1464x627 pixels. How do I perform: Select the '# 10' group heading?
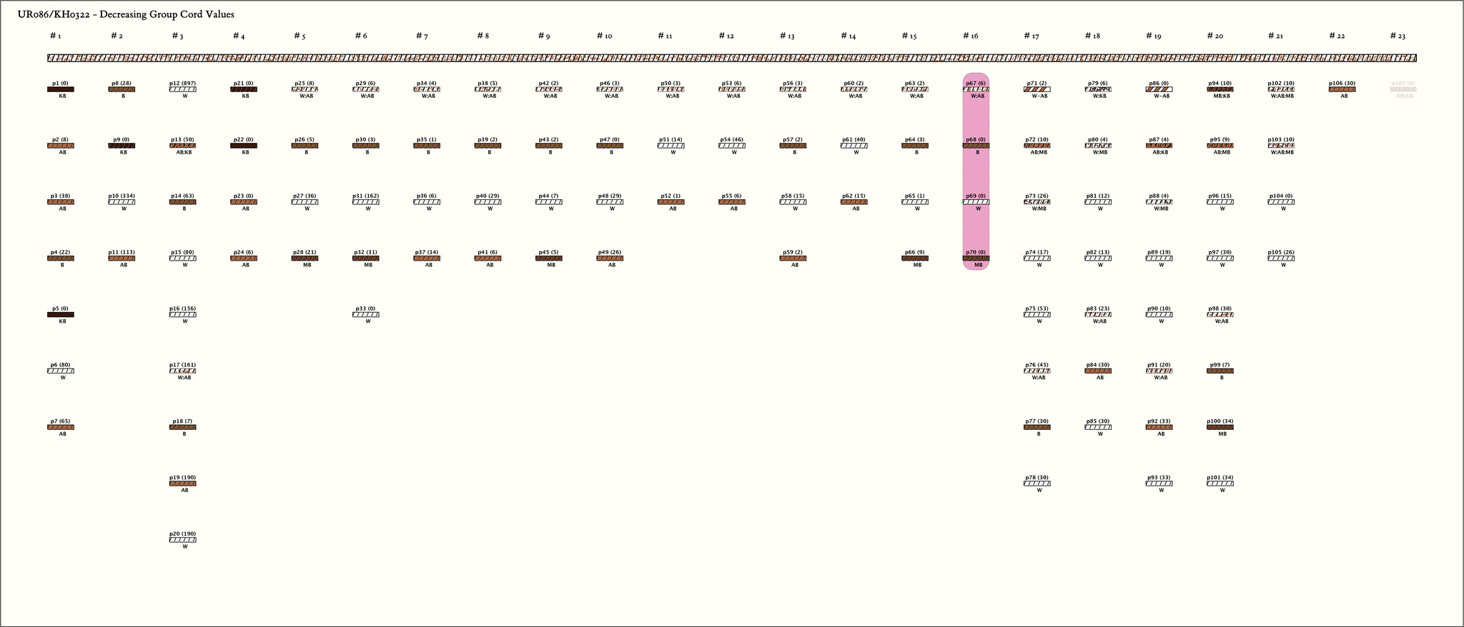point(604,36)
